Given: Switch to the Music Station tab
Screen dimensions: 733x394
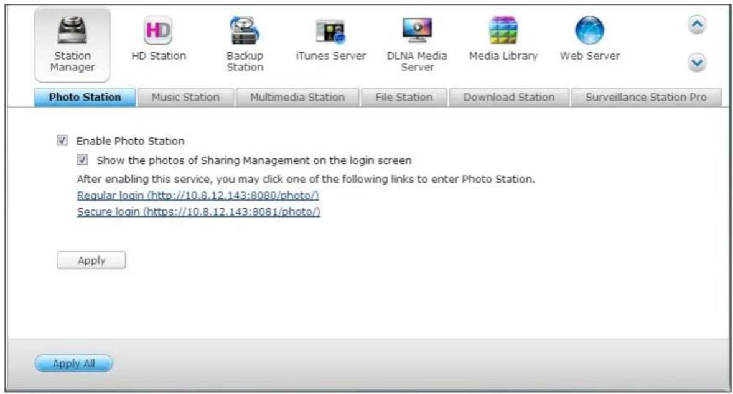Looking at the screenshot, I should (185, 97).
